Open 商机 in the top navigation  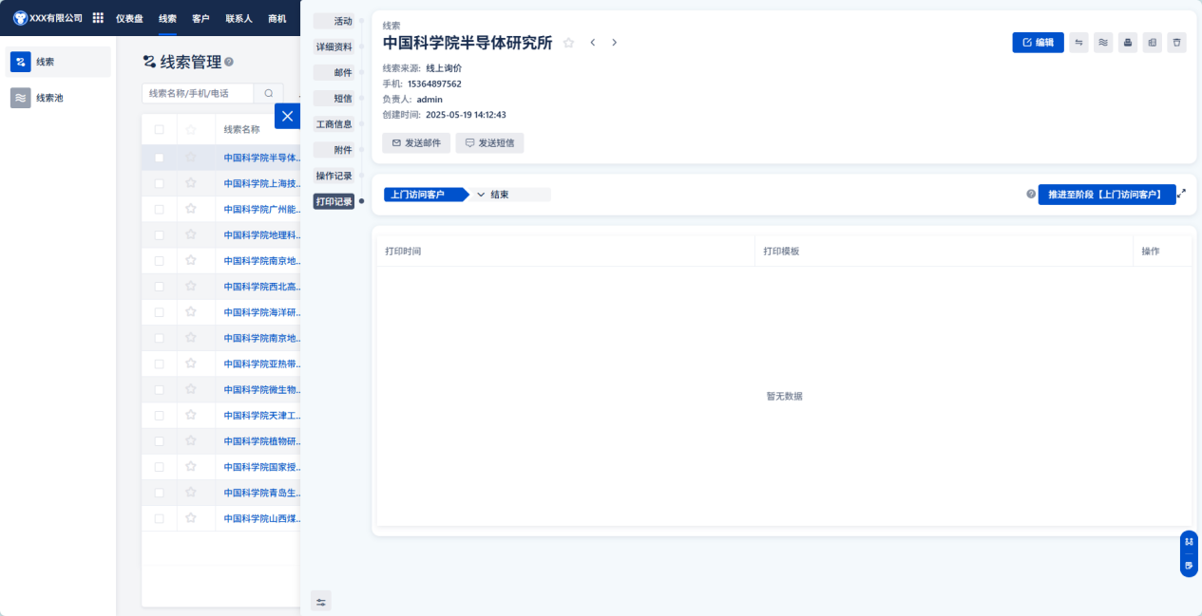(x=277, y=18)
